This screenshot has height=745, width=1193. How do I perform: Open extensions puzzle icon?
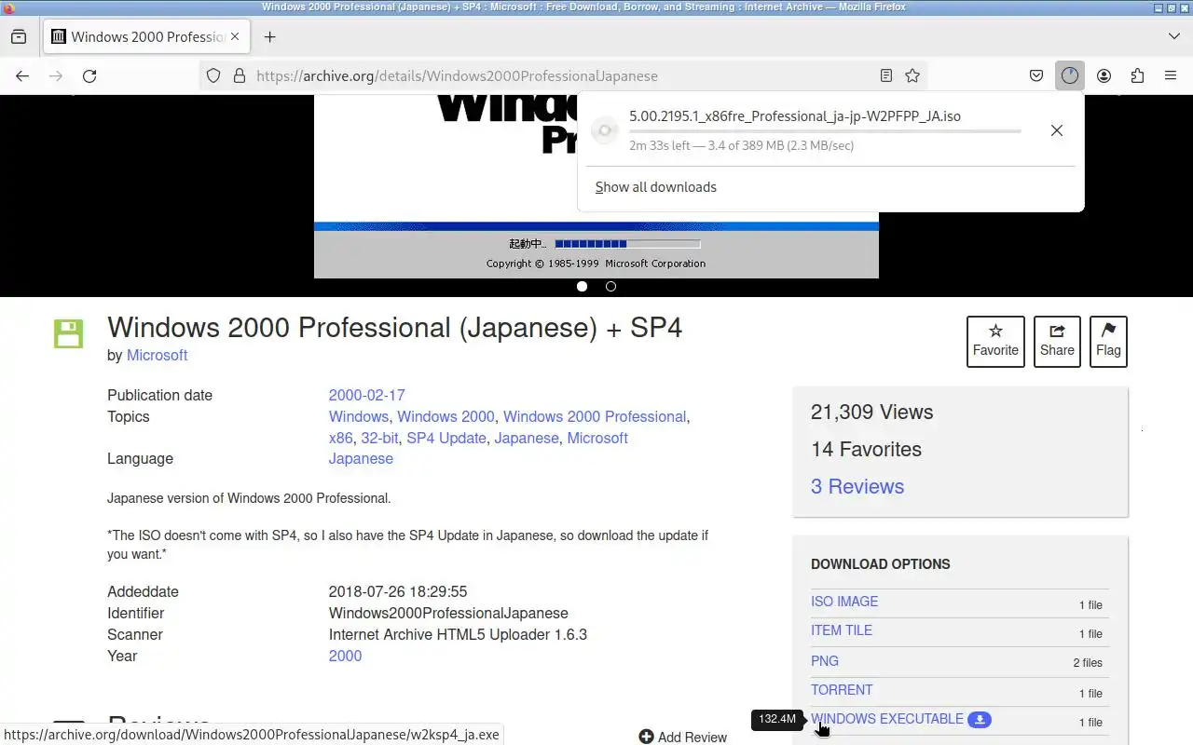(x=1137, y=75)
